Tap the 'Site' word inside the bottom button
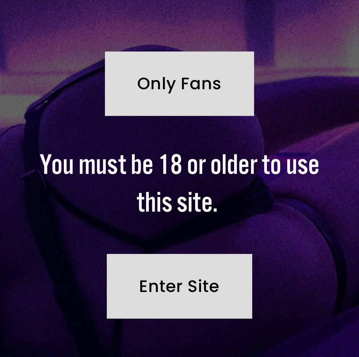This screenshot has width=359, height=357. tap(203, 286)
